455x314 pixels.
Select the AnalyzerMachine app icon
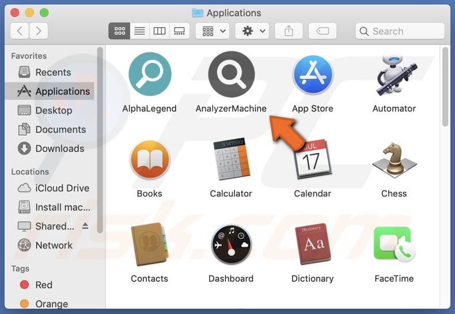(x=232, y=74)
